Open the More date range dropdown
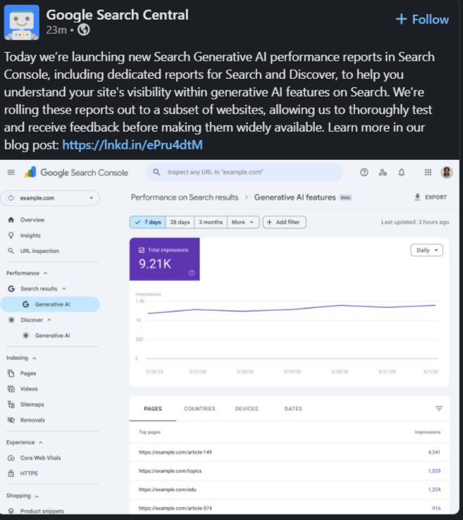The image size is (463, 520). (243, 222)
